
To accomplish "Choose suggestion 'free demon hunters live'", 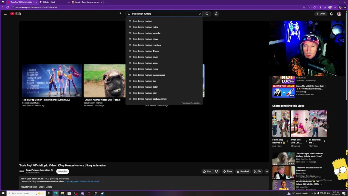I will pos(164,81).
